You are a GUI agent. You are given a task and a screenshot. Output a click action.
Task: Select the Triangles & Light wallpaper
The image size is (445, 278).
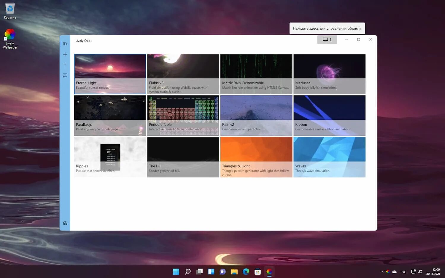pyautogui.click(x=256, y=157)
